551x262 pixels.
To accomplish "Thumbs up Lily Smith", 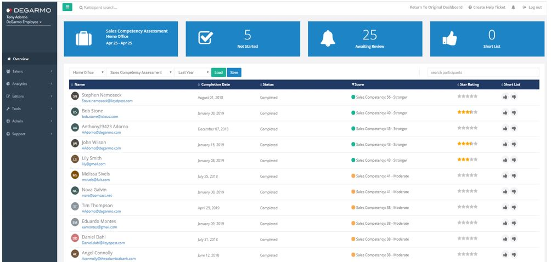I will point(505,160).
